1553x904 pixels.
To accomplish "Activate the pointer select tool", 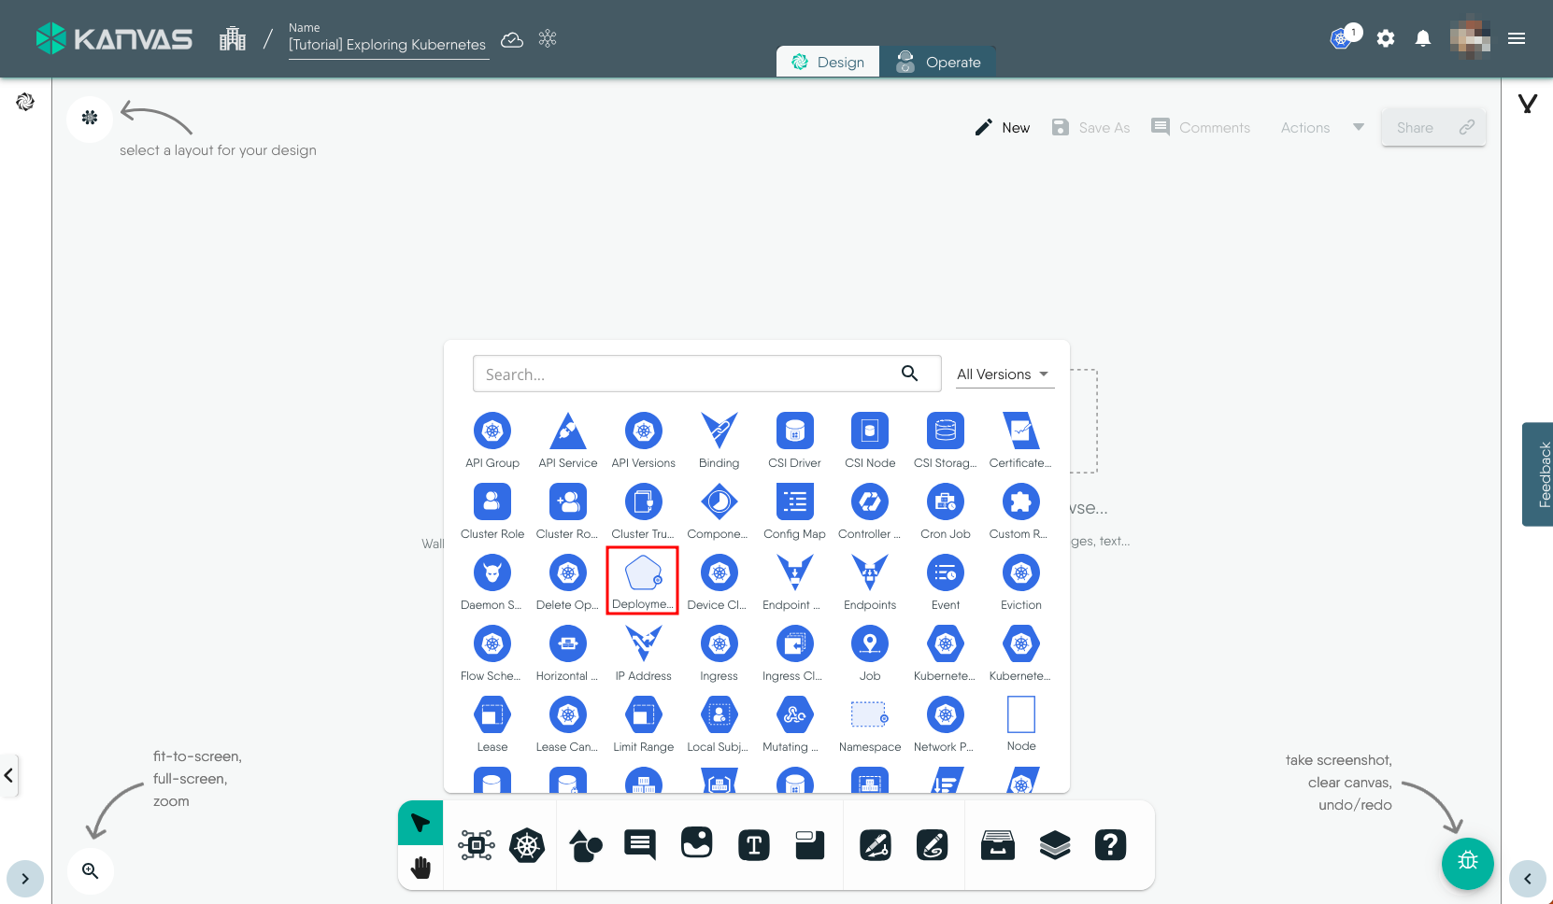I will tap(420, 823).
